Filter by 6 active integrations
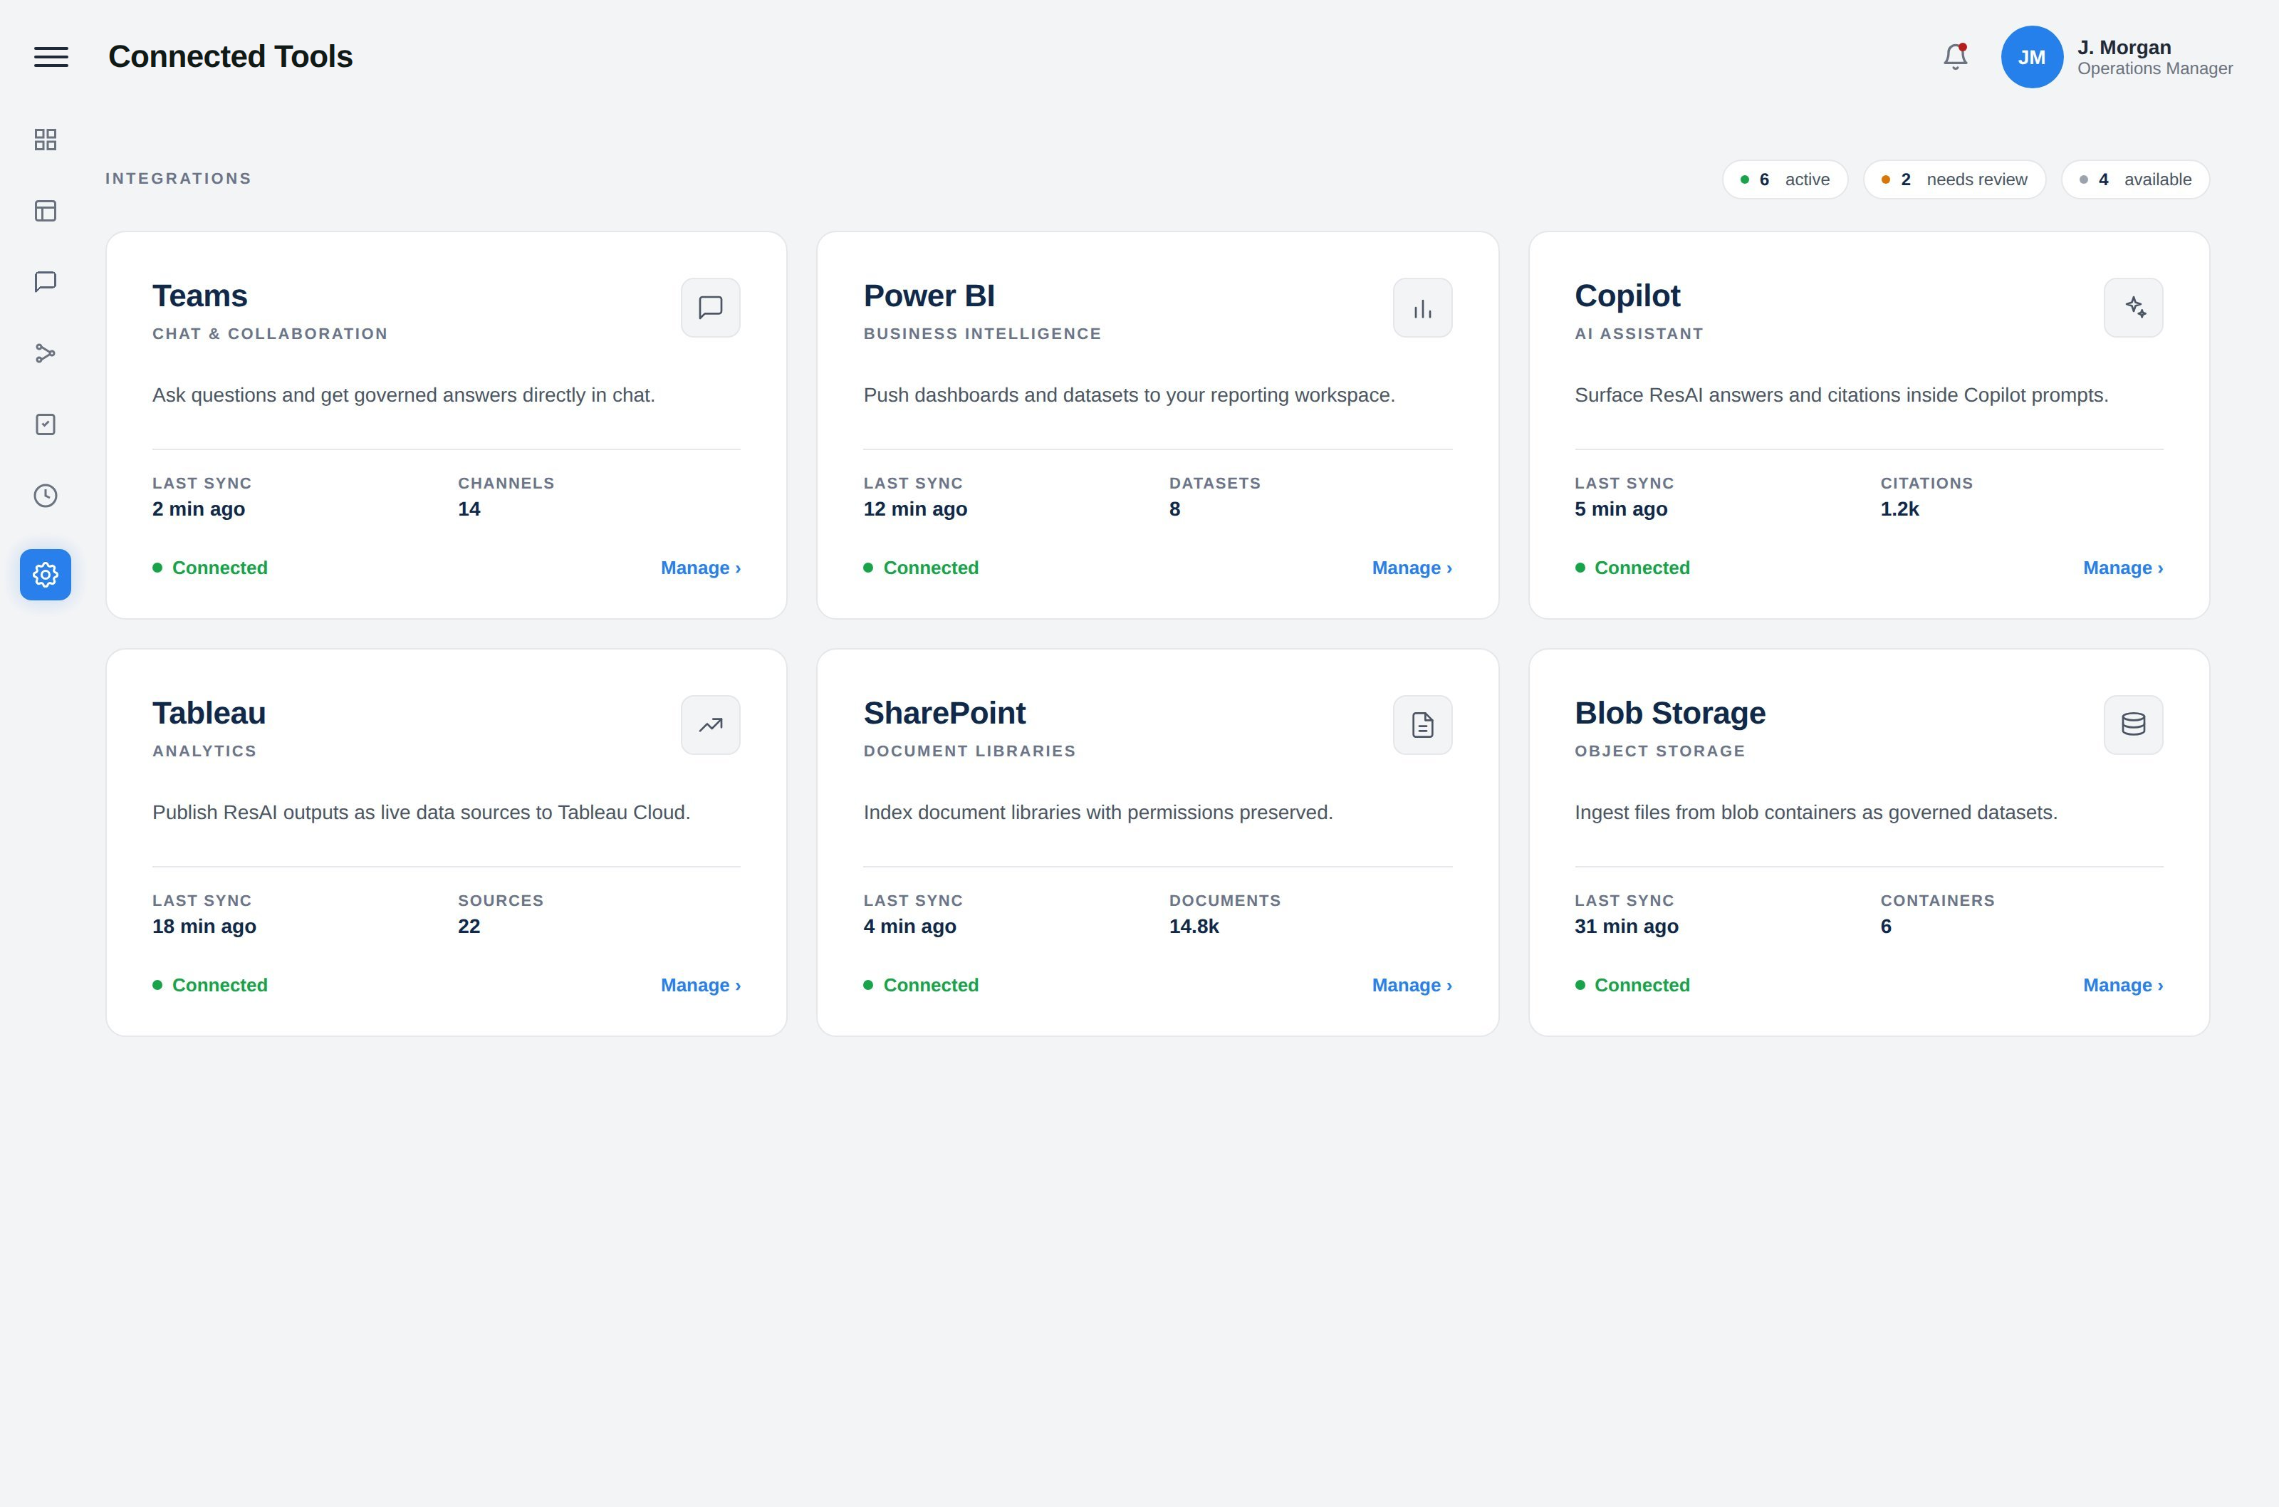Image resolution: width=2279 pixels, height=1507 pixels. pyautogui.click(x=1784, y=179)
